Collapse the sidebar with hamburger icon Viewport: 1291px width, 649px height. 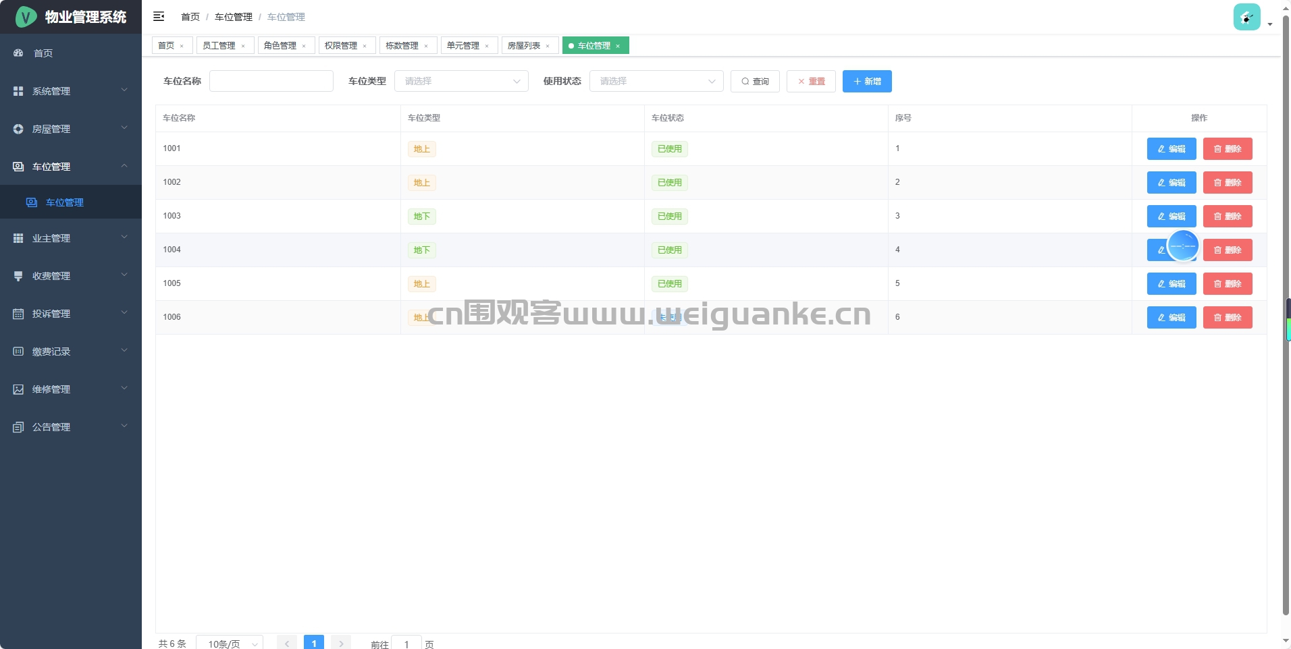click(x=159, y=16)
